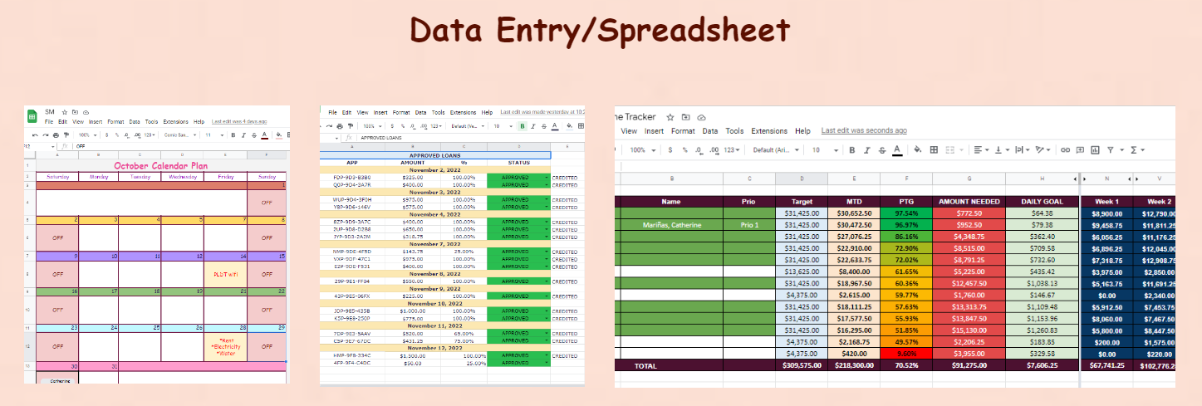Open the Insert menu in the Approved Loans sheet
This screenshot has width=1202, height=406.
point(380,112)
